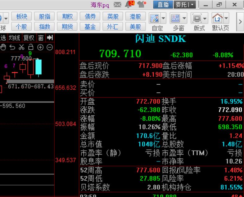Image resolution: width=244 pixels, height=197 pixels.
Task: Click the 换手 value 16.95%
Action: [232, 101]
